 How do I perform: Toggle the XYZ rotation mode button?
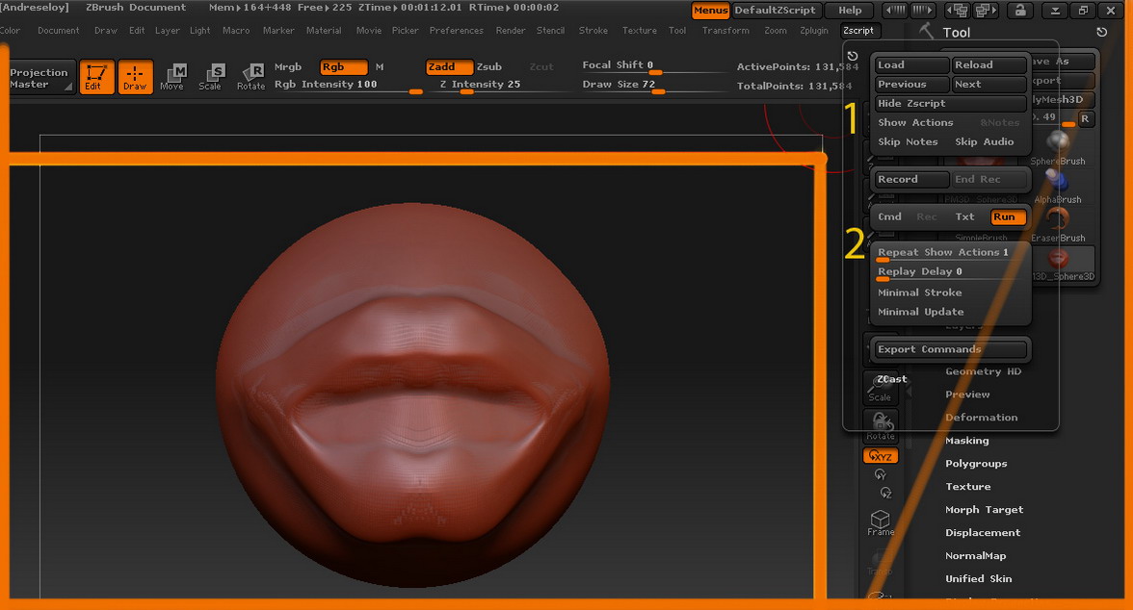click(x=881, y=455)
